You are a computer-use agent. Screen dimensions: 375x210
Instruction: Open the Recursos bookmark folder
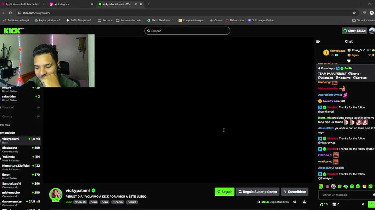point(105,20)
